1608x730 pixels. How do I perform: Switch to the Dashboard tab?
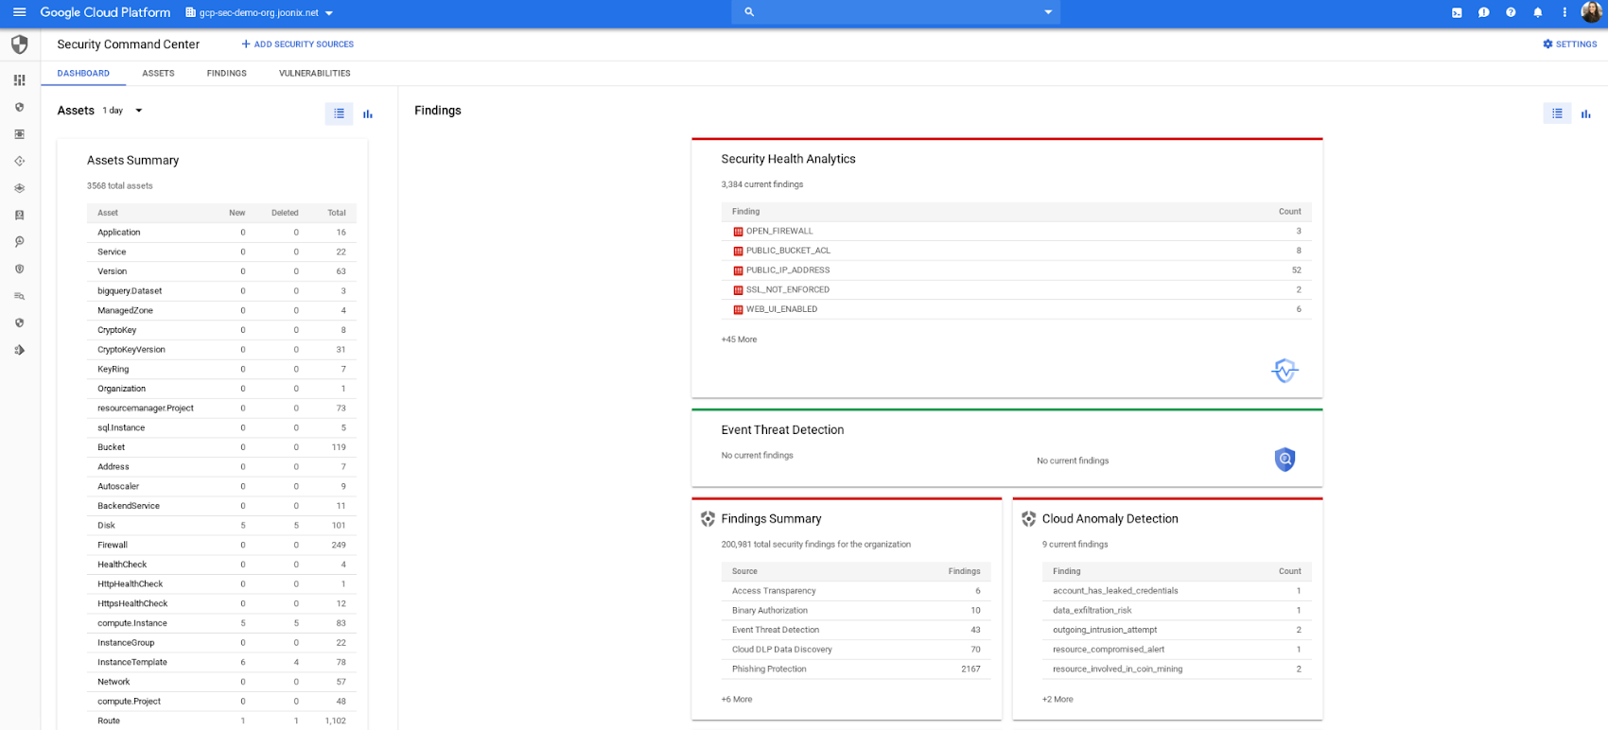tap(83, 73)
